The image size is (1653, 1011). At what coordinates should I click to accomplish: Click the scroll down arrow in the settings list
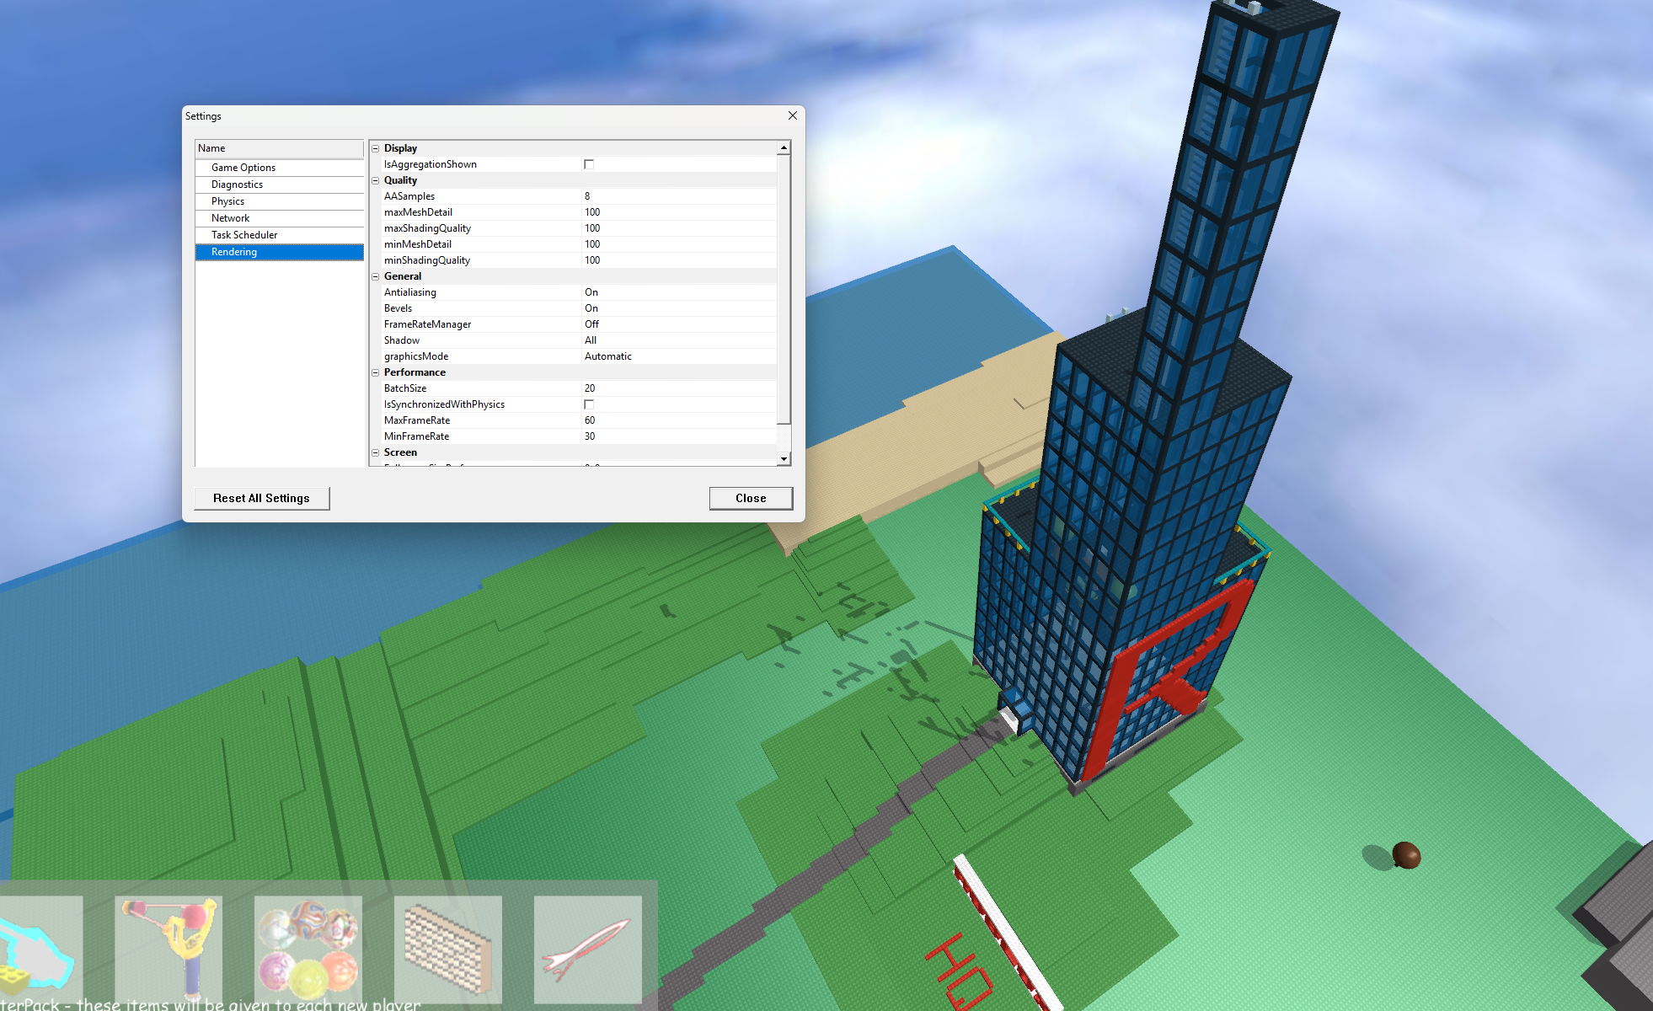pyautogui.click(x=784, y=458)
